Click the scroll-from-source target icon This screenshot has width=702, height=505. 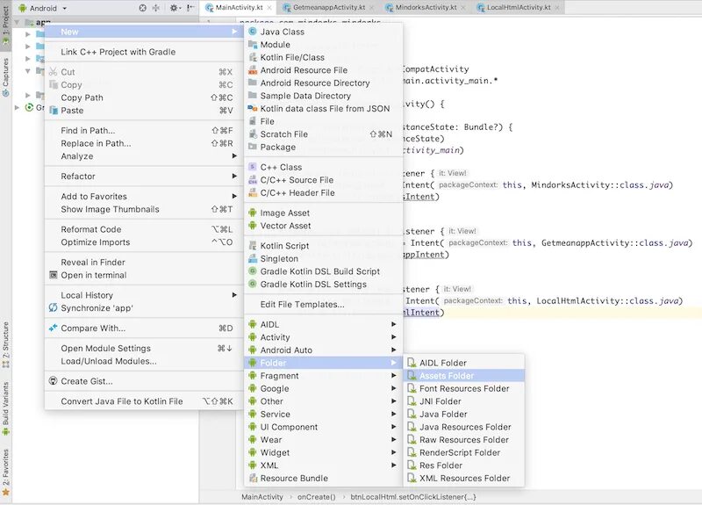tap(143, 8)
